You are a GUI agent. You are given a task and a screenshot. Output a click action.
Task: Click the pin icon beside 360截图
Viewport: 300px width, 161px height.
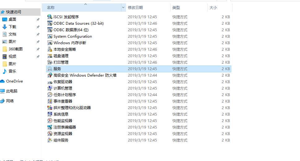pos(38,49)
